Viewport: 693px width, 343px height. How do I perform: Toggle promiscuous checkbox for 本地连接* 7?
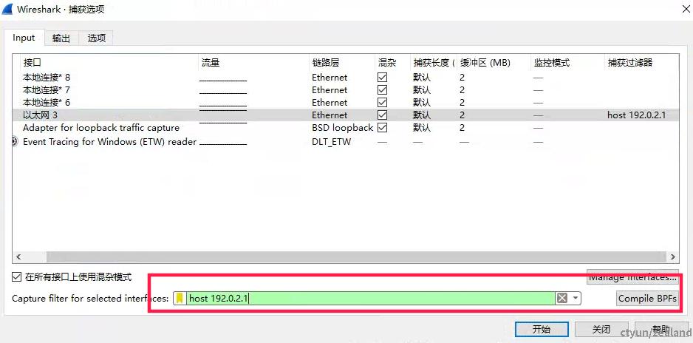382,89
